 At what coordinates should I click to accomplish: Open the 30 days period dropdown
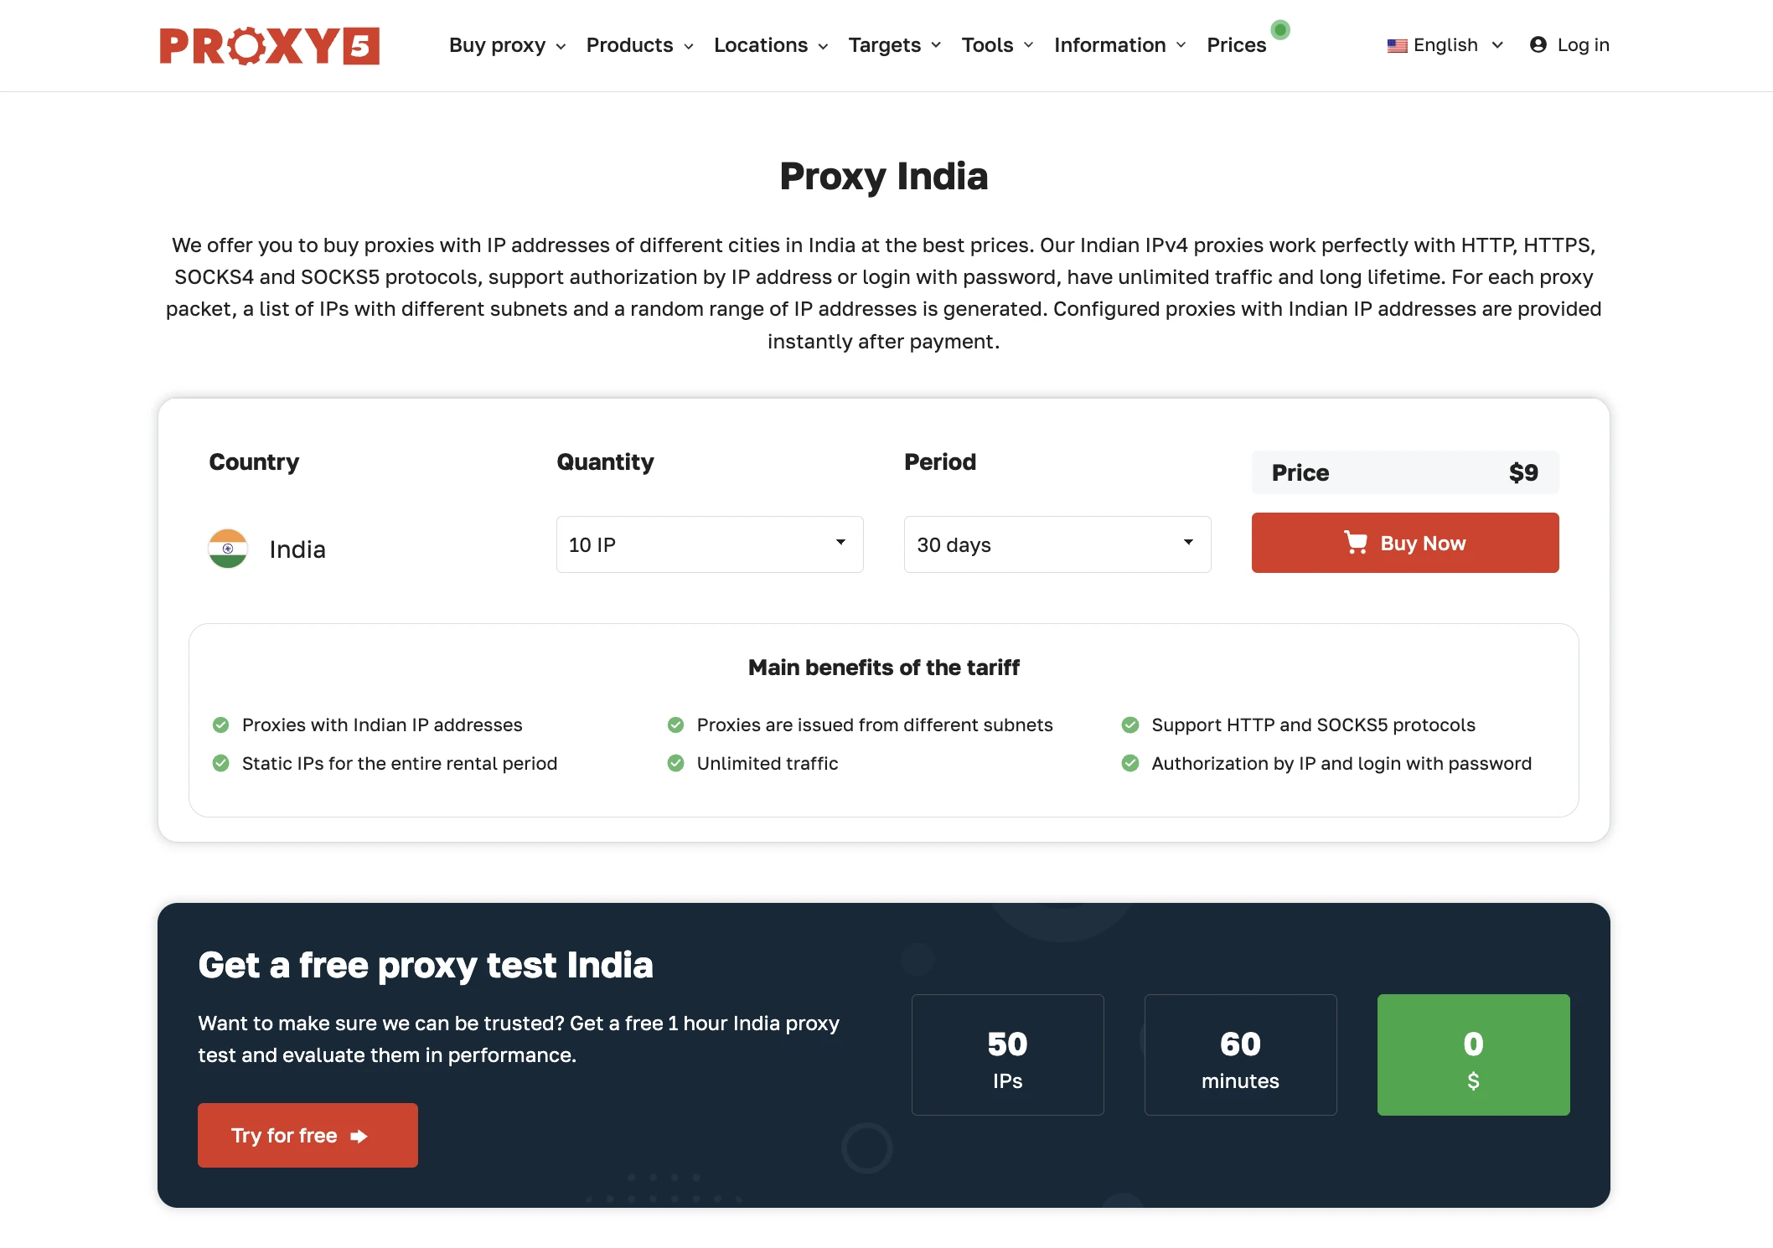point(1057,544)
